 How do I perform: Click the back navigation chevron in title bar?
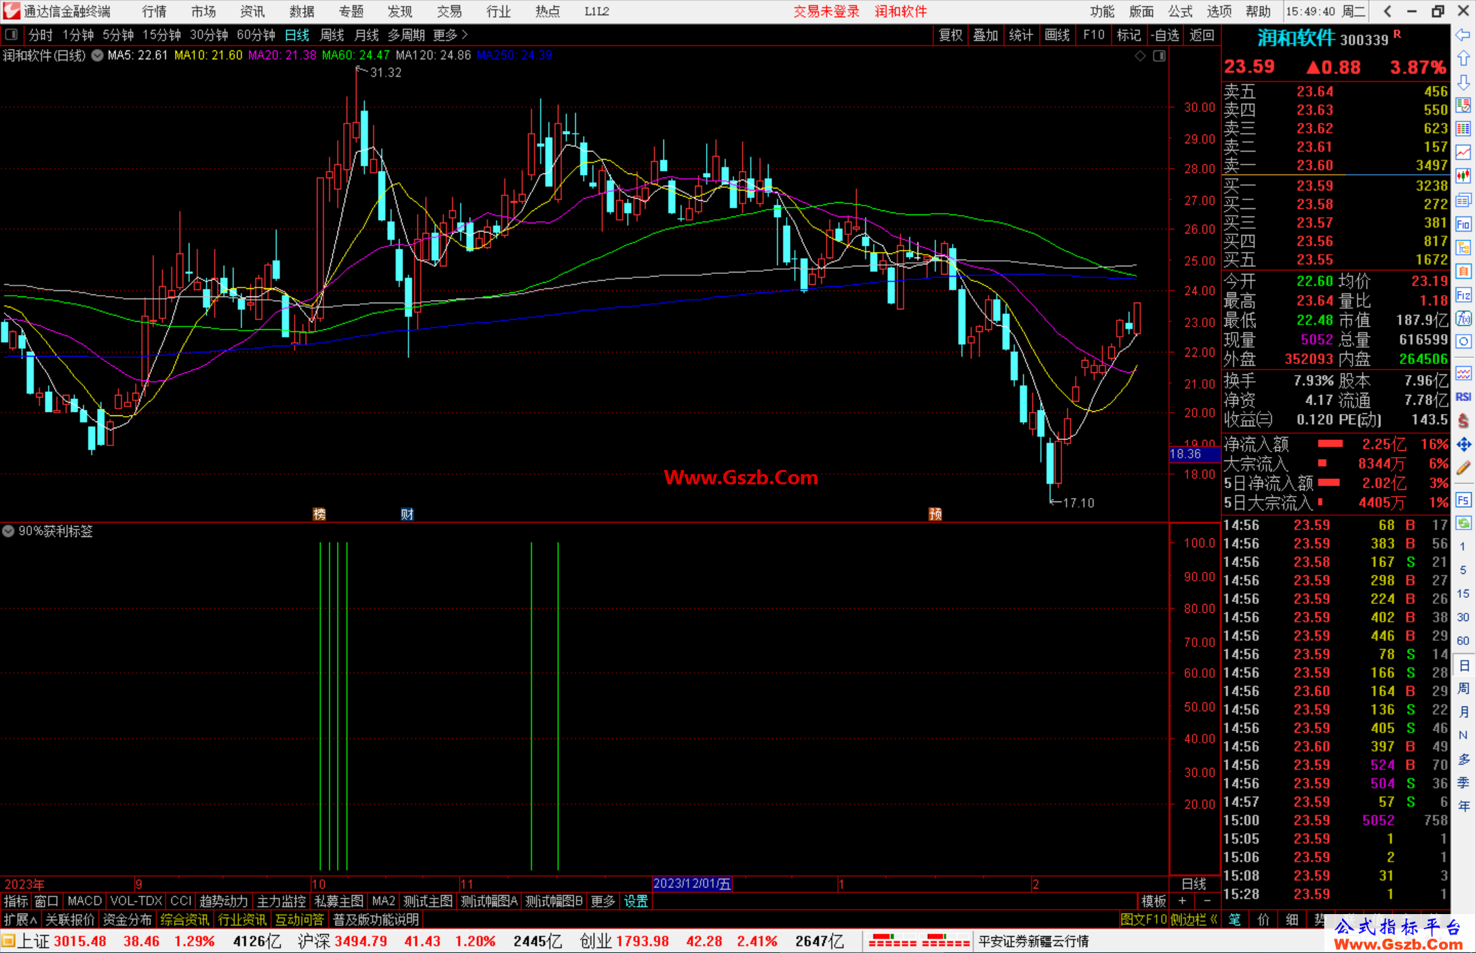(1387, 11)
